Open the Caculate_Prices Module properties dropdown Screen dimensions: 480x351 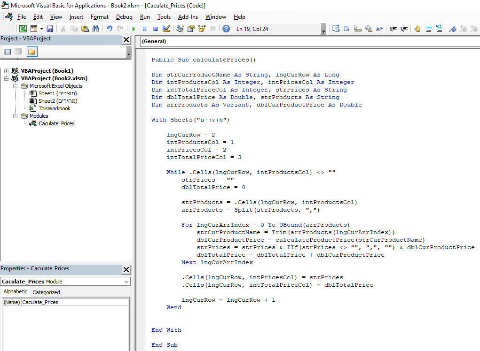126,282
